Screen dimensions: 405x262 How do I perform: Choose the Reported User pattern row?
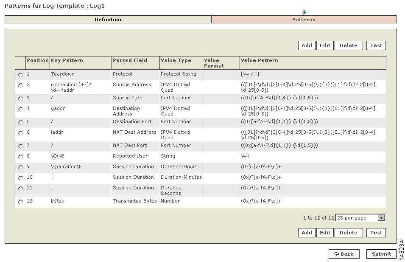[x=20, y=156]
